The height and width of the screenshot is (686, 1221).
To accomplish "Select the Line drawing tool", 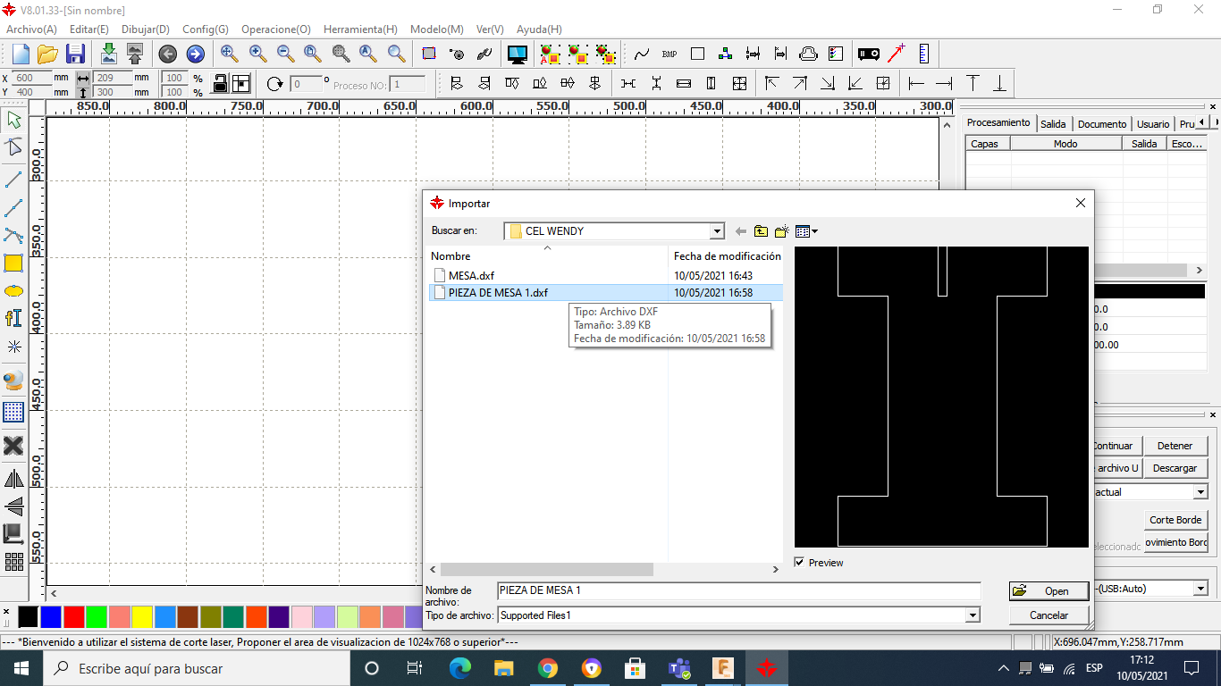I will (13, 180).
